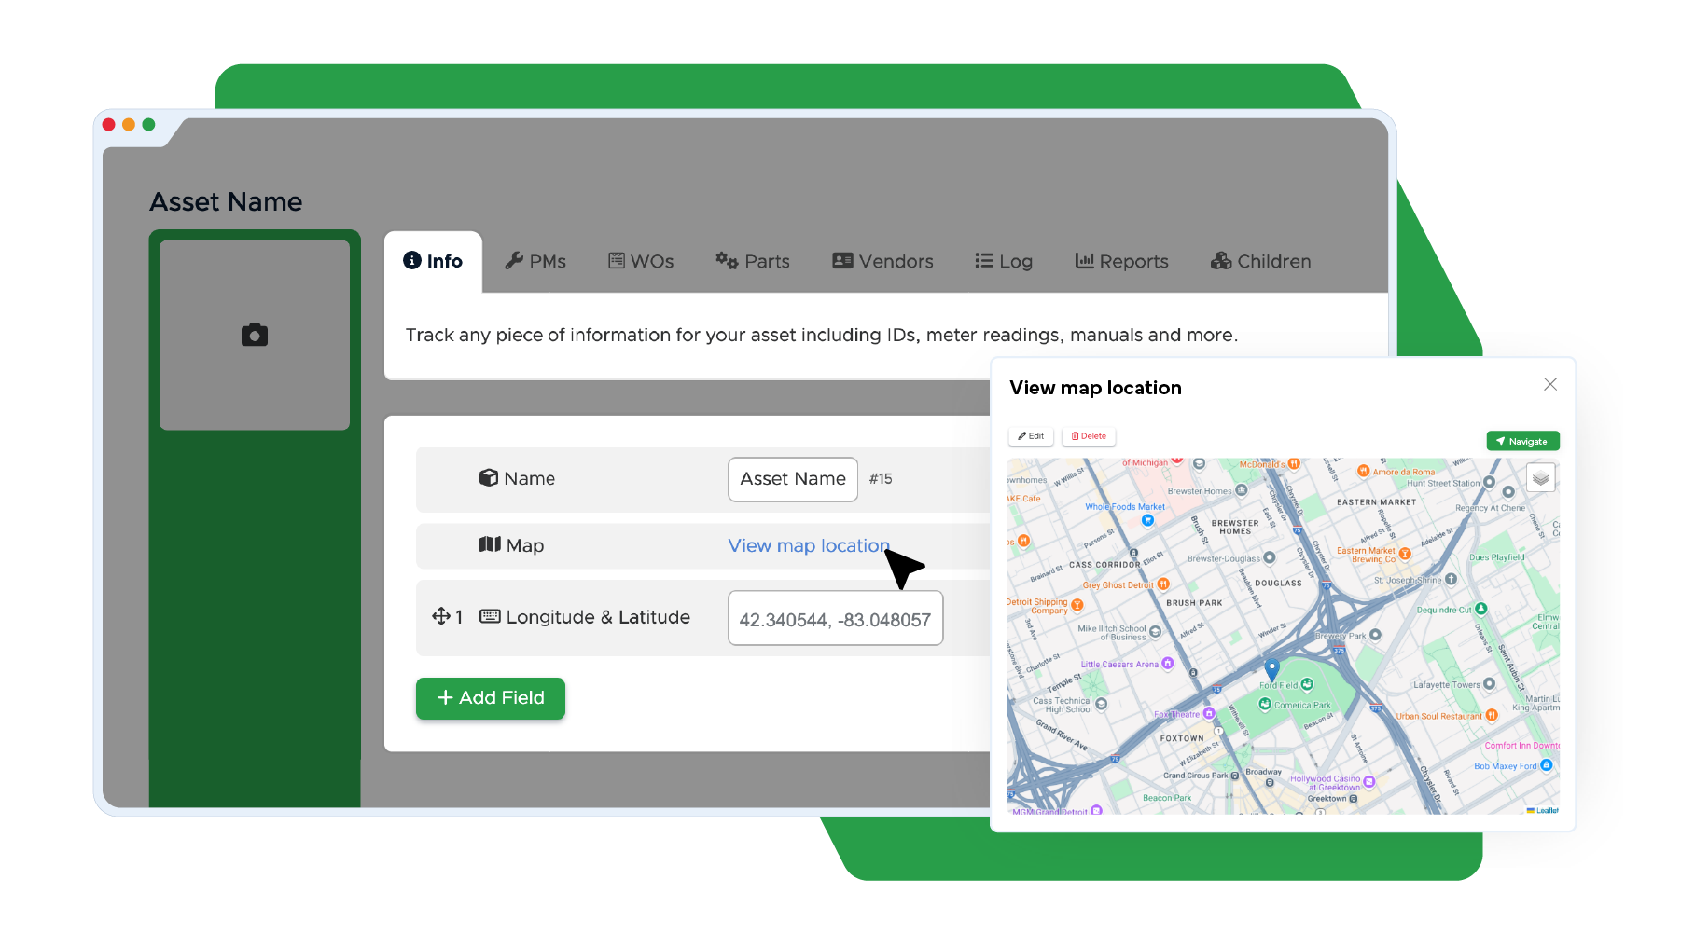The width and height of the screenshot is (1681, 948).
Task: Open the map layers control on the map
Action: click(x=1539, y=477)
